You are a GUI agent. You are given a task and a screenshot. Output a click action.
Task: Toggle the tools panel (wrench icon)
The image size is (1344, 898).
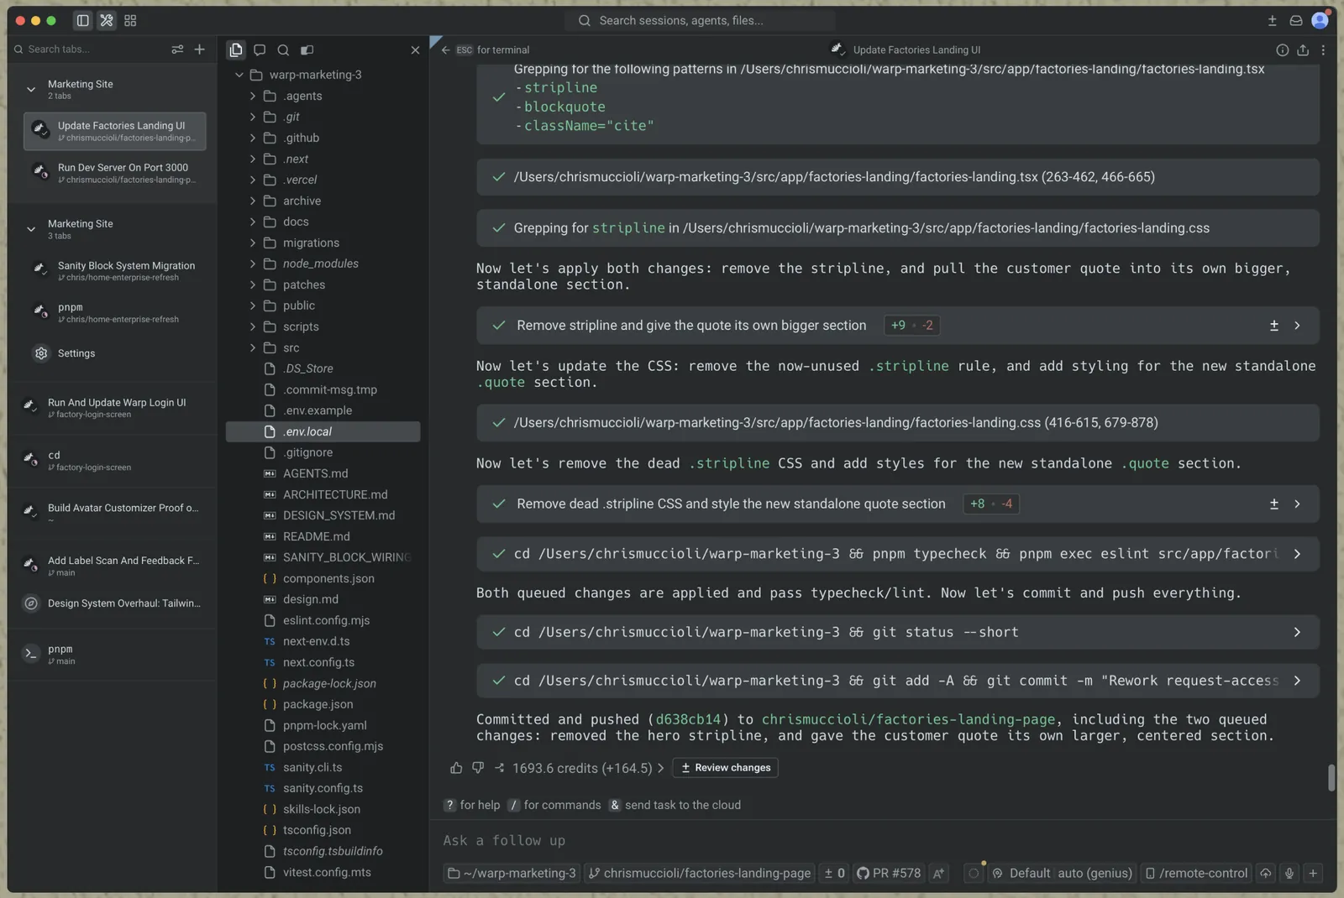[x=107, y=20]
